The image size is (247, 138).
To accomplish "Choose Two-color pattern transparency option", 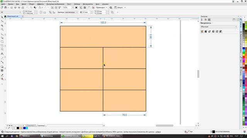I will tap(221, 31).
